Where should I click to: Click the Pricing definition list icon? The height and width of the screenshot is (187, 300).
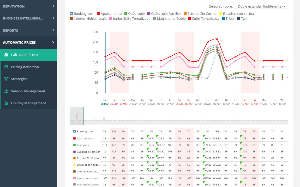[x=6, y=67]
